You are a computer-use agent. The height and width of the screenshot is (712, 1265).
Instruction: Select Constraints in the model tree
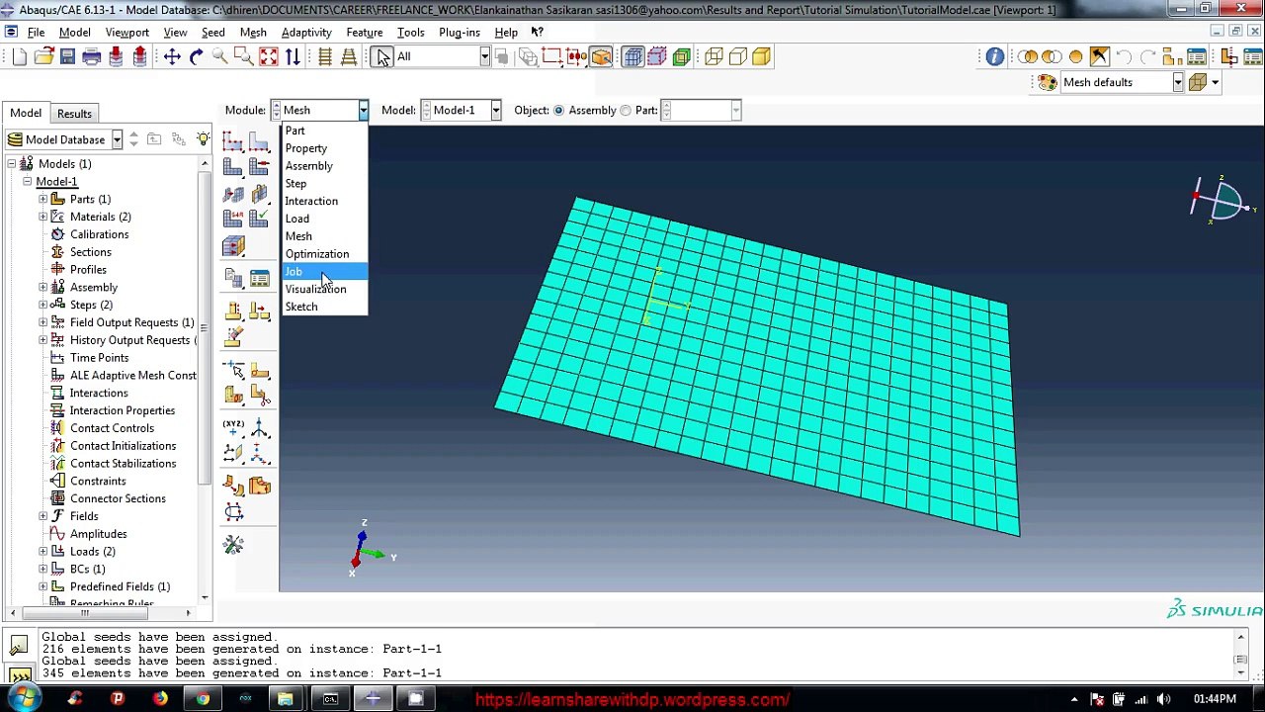click(x=98, y=482)
